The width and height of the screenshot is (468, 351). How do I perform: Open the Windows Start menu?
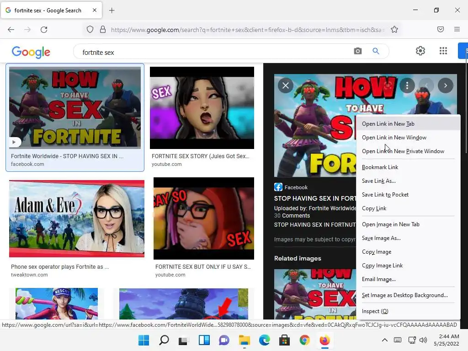[144, 340]
